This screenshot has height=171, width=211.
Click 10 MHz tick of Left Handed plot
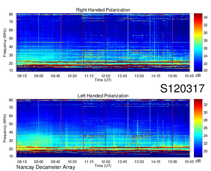11,156
